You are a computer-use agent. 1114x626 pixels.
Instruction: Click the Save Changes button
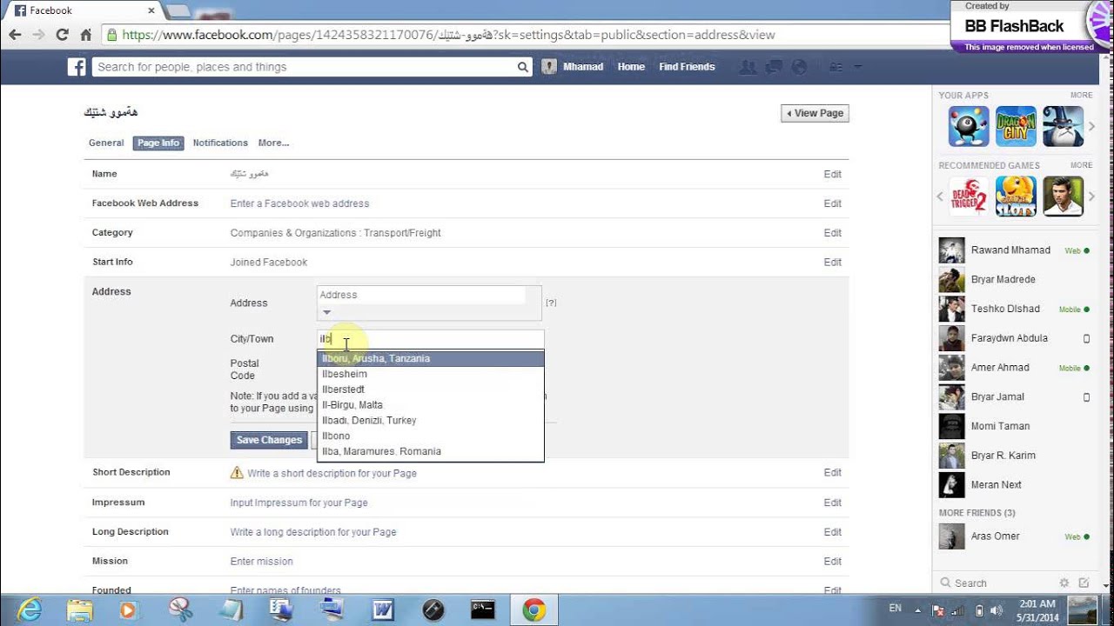tap(269, 440)
